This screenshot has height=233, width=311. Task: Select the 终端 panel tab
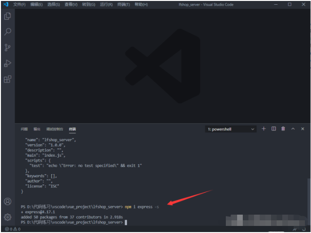coord(72,129)
